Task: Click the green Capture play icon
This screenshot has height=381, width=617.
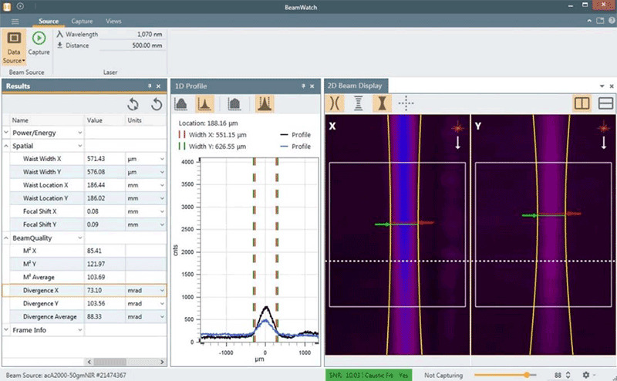Action: 39,39
